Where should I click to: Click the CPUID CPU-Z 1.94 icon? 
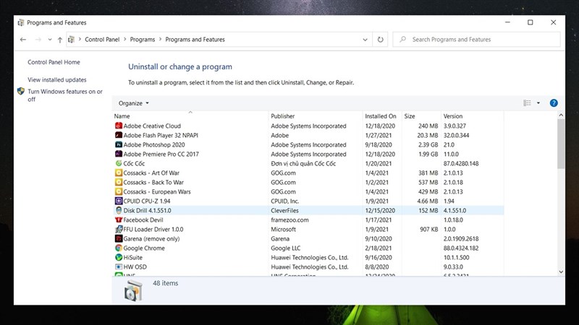(x=119, y=201)
